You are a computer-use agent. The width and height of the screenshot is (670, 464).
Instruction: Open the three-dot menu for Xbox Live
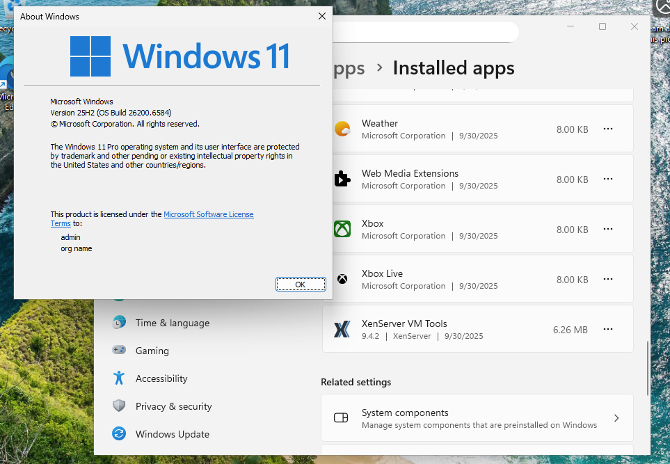coord(608,280)
